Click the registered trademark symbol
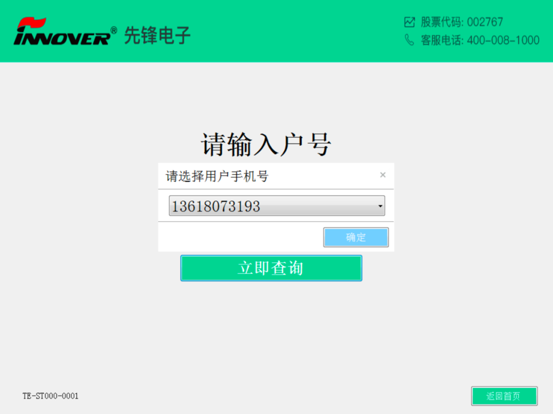 click(114, 30)
